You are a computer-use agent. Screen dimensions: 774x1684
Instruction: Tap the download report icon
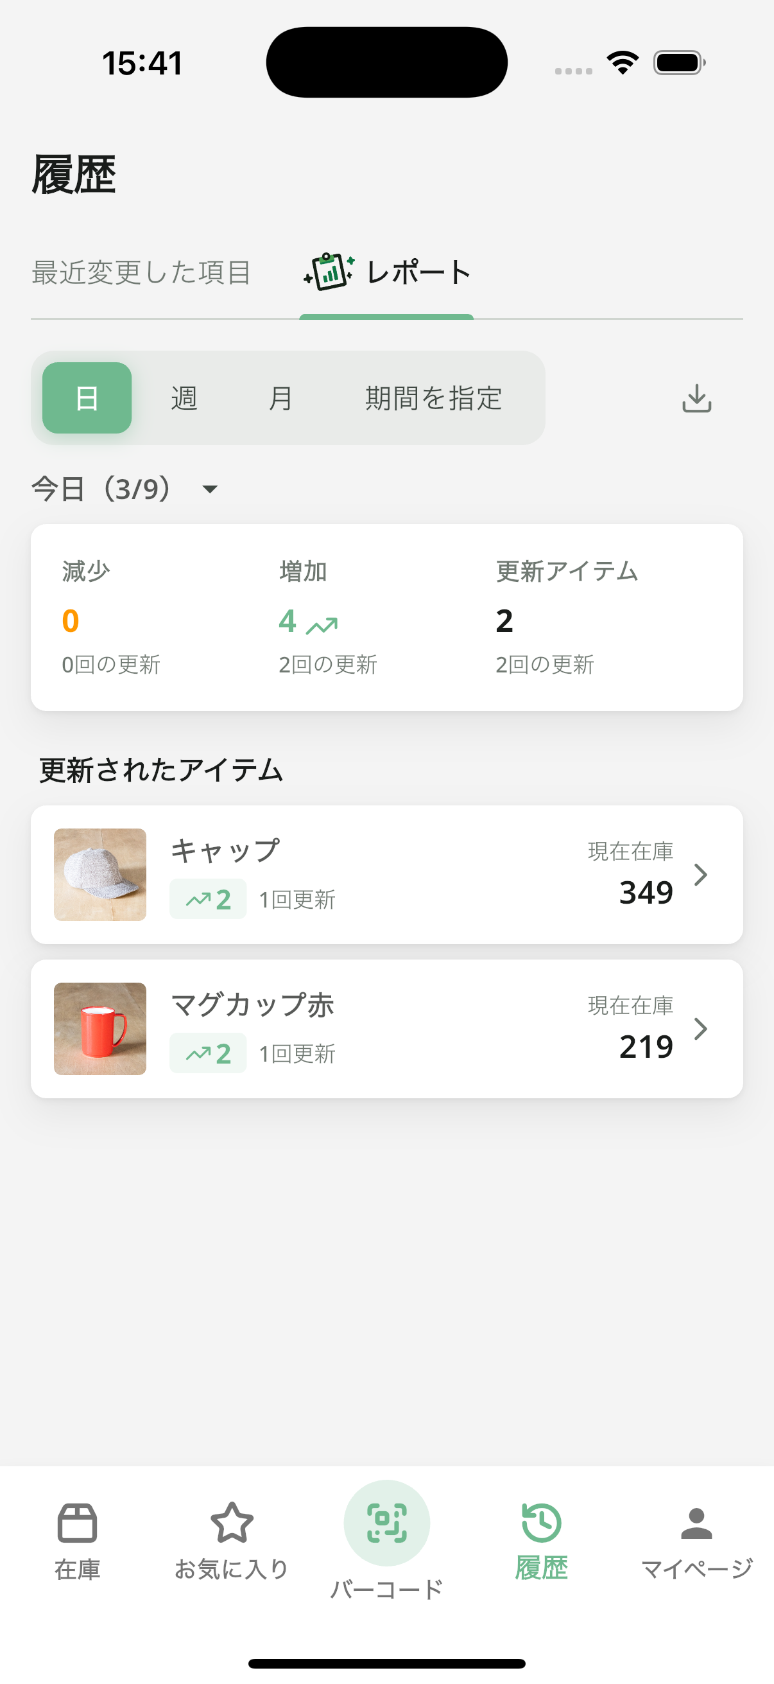tap(696, 398)
